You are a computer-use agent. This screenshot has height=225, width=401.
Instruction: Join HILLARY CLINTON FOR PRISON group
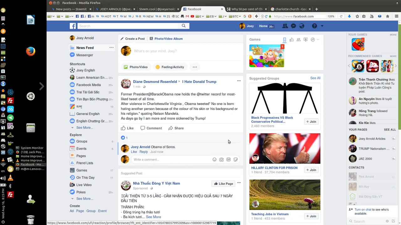click(x=311, y=170)
